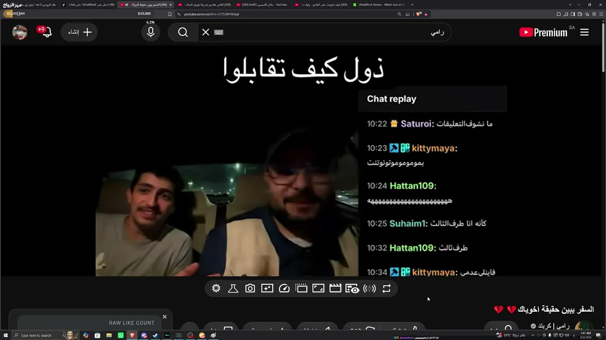Click the Hattan109 username at 10:32
This screenshot has height=340, width=606.
click(413, 248)
